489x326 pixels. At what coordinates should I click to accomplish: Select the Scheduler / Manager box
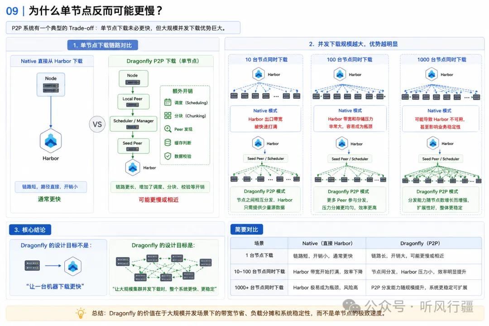134,124
